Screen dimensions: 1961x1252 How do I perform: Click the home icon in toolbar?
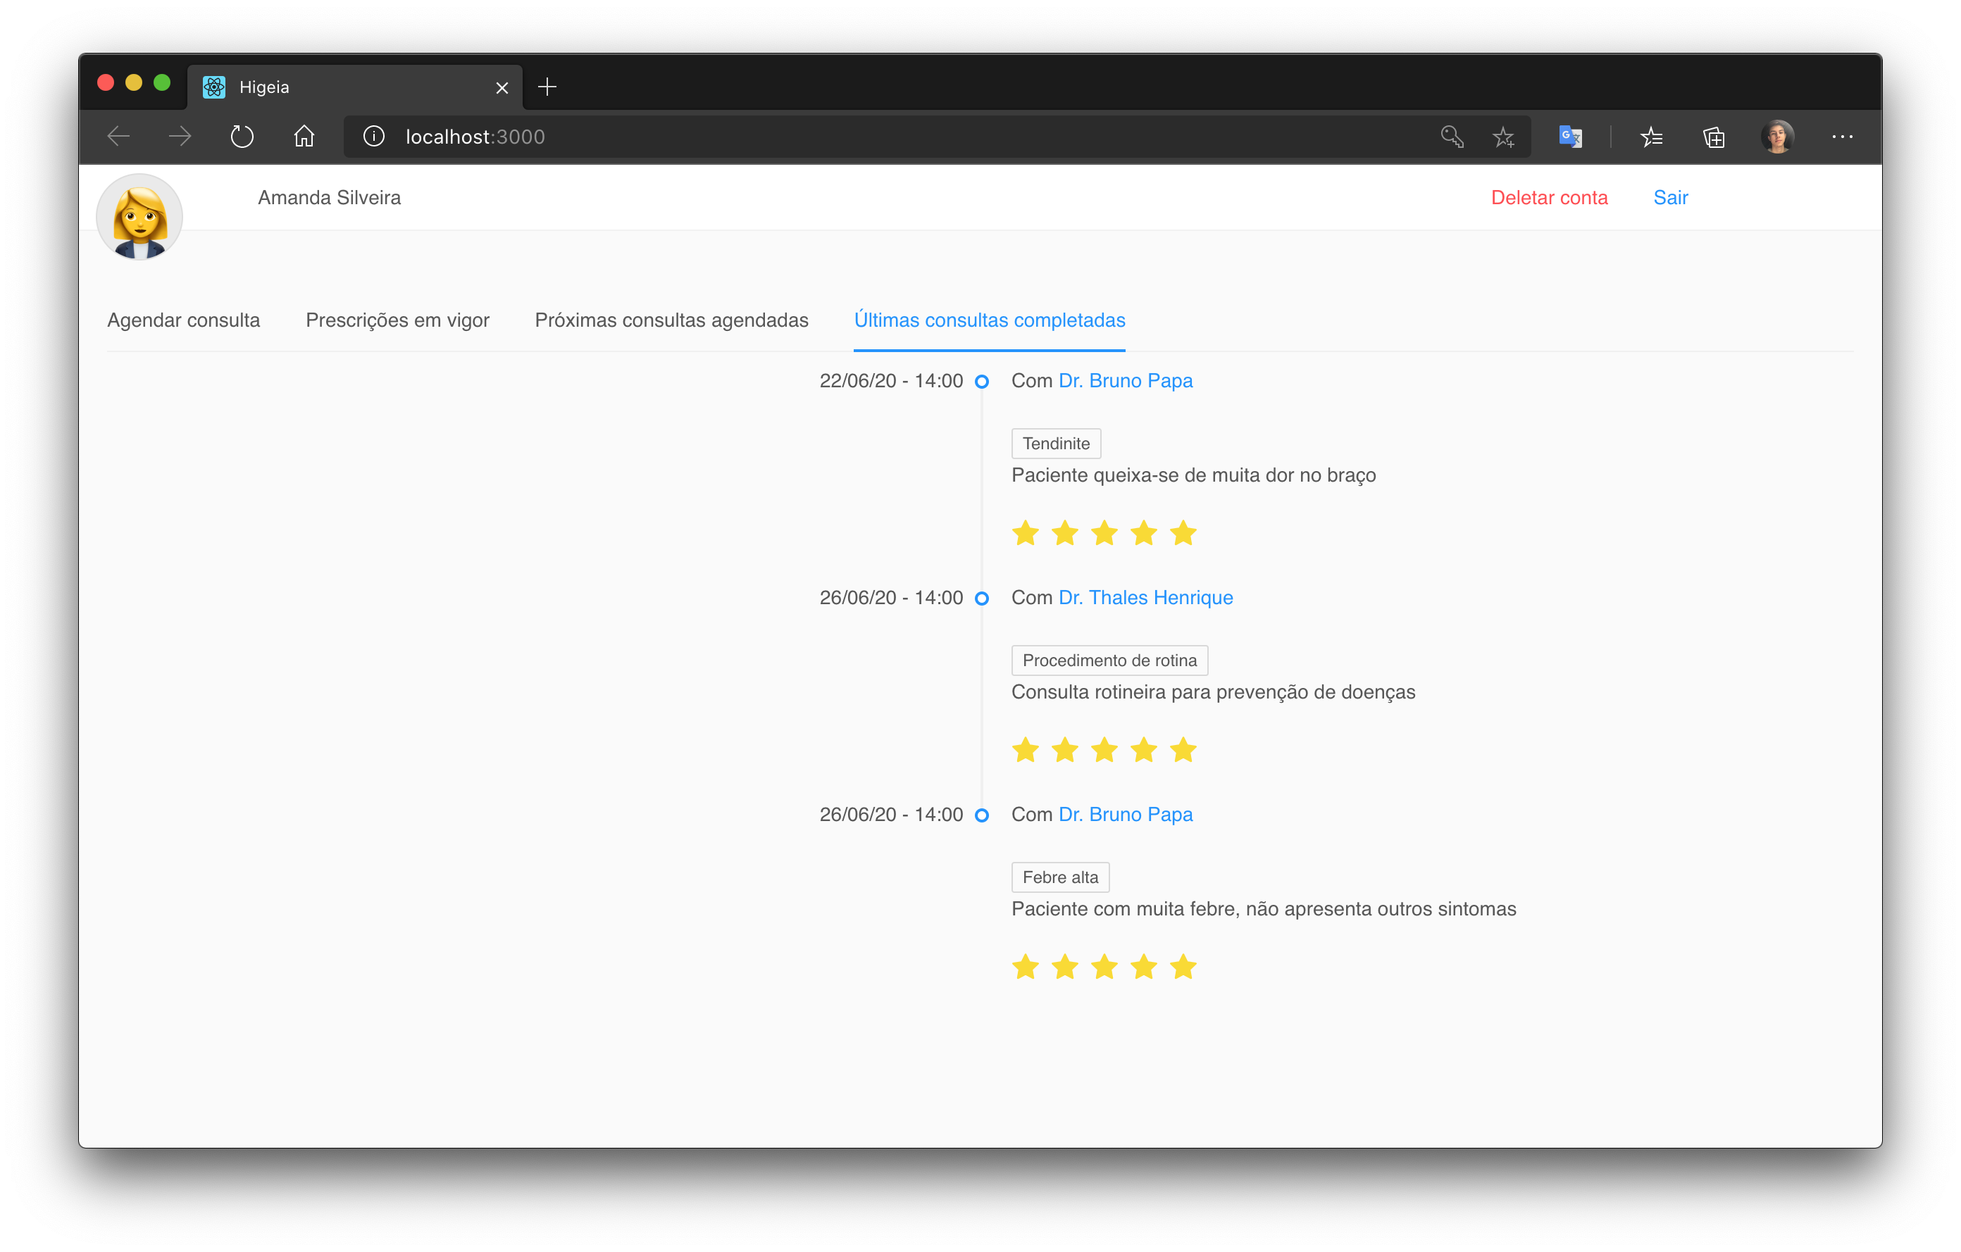[x=304, y=136]
